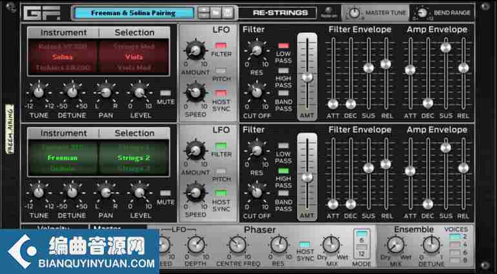Select Band Pass filter on the Freeman layer
Image resolution: width=497 pixels, height=274 pixels.
[x=284, y=193]
